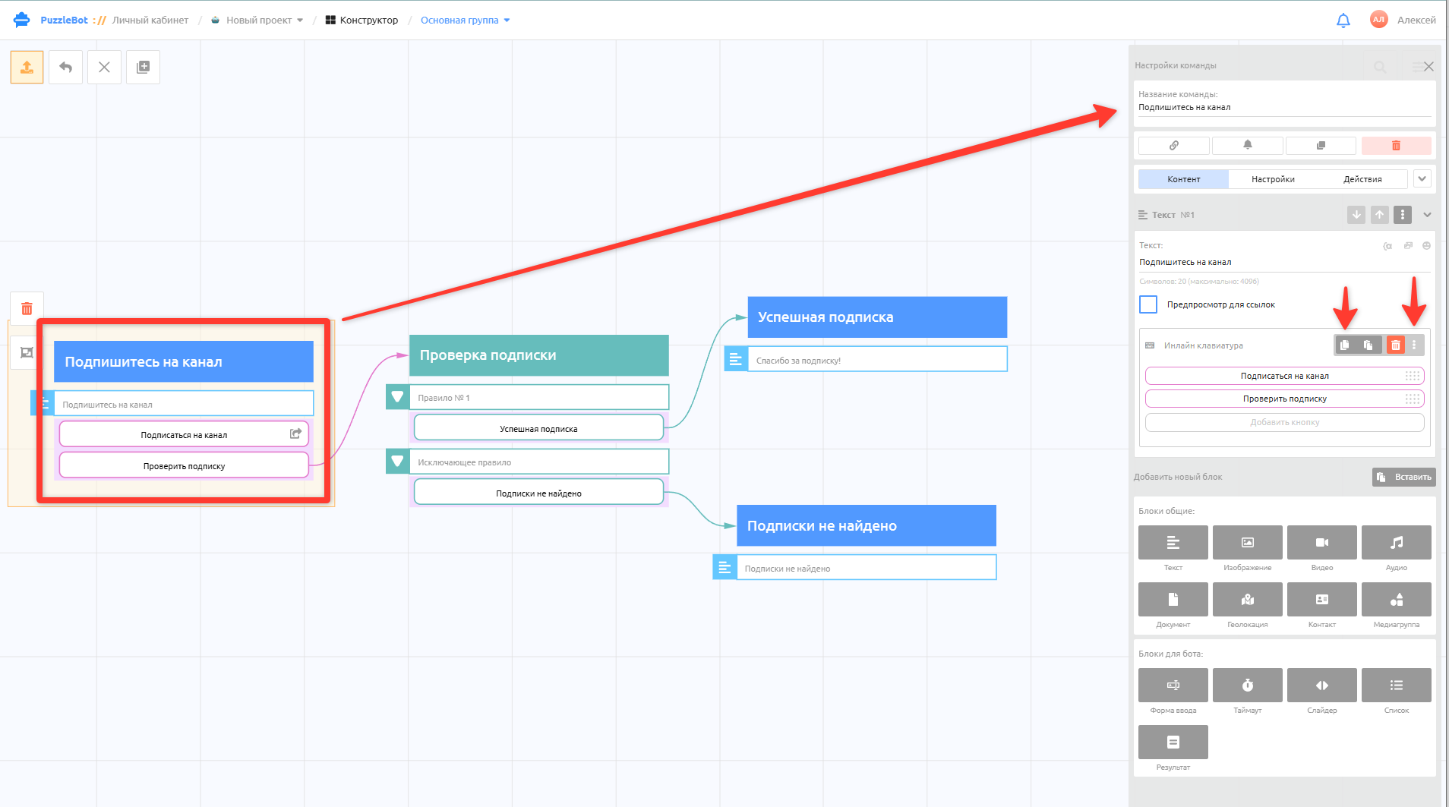The width and height of the screenshot is (1449, 807).
Task: Click the orange upload/publish icon button
Action: coord(27,67)
